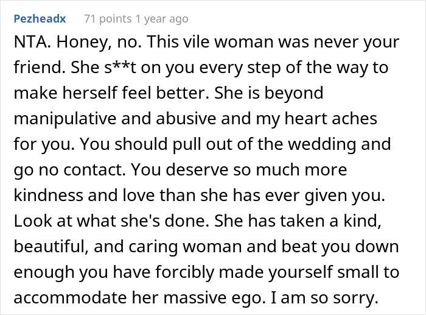
Task: Click the phrase "beat you down"
Action: click(340, 247)
